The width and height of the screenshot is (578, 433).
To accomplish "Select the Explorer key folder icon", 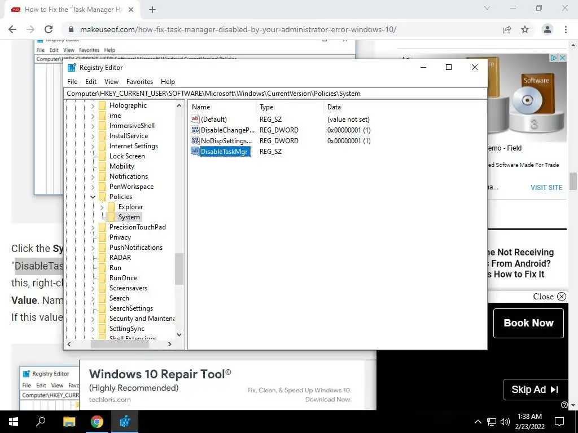I will tap(111, 207).
